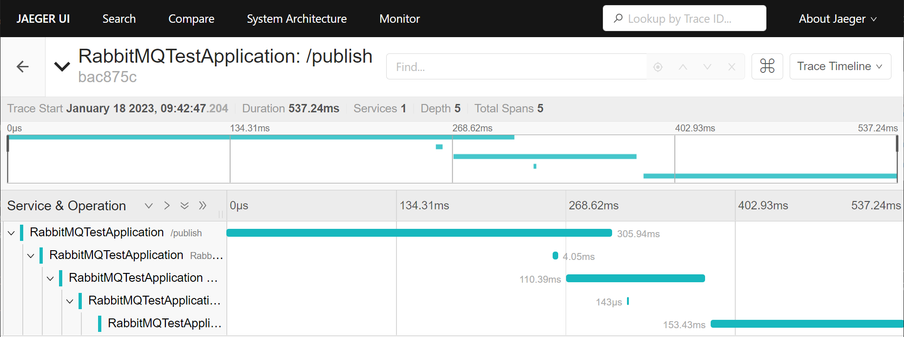Collapse the second-level Rabb… span
Screen dimensions: 904x337
31,255
